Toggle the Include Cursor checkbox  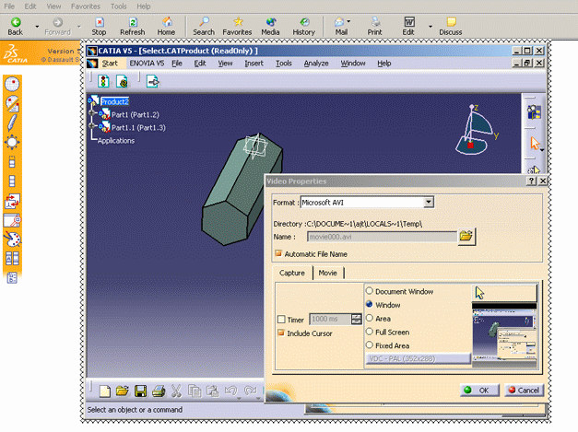pos(281,333)
